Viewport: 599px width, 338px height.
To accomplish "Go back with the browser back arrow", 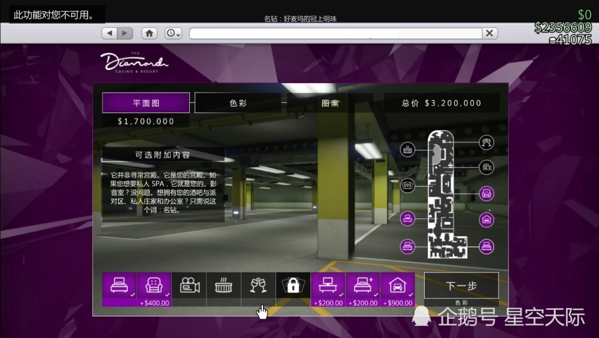I will tap(110, 33).
